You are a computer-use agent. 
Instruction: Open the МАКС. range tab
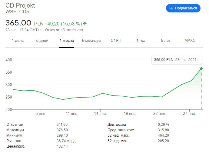(x=190, y=40)
